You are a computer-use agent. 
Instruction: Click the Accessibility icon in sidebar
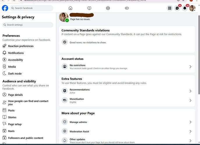pyautogui.click(x=4, y=60)
